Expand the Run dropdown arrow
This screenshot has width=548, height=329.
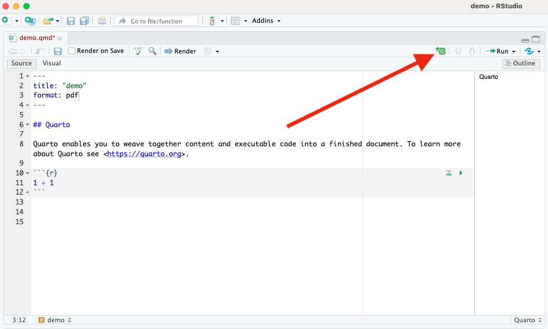point(514,51)
